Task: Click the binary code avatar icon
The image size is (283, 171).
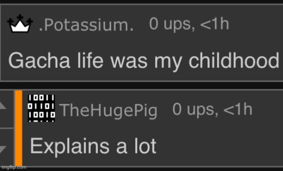Action: click(41, 108)
